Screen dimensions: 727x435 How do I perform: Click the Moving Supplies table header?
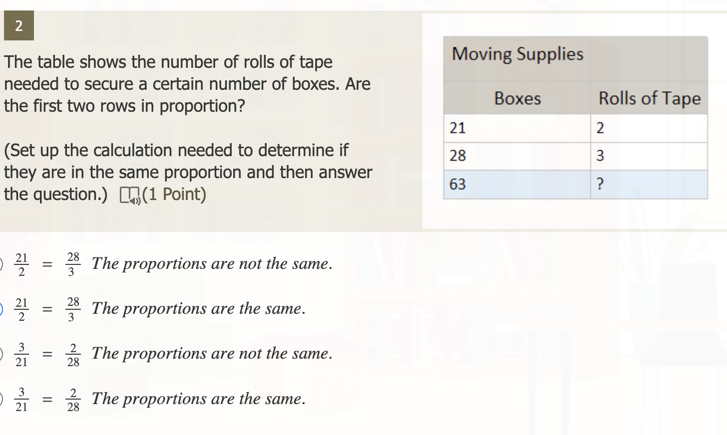tap(517, 54)
